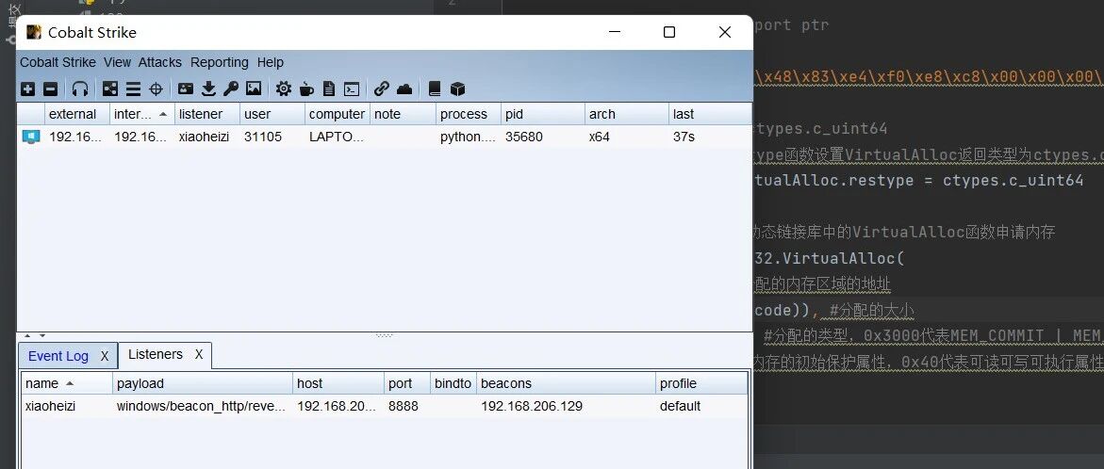Sort listeners by name column header

point(67,384)
